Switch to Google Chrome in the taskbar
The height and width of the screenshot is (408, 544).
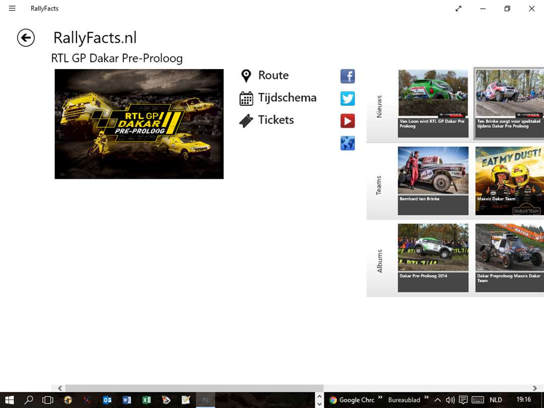tap(352, 400)
